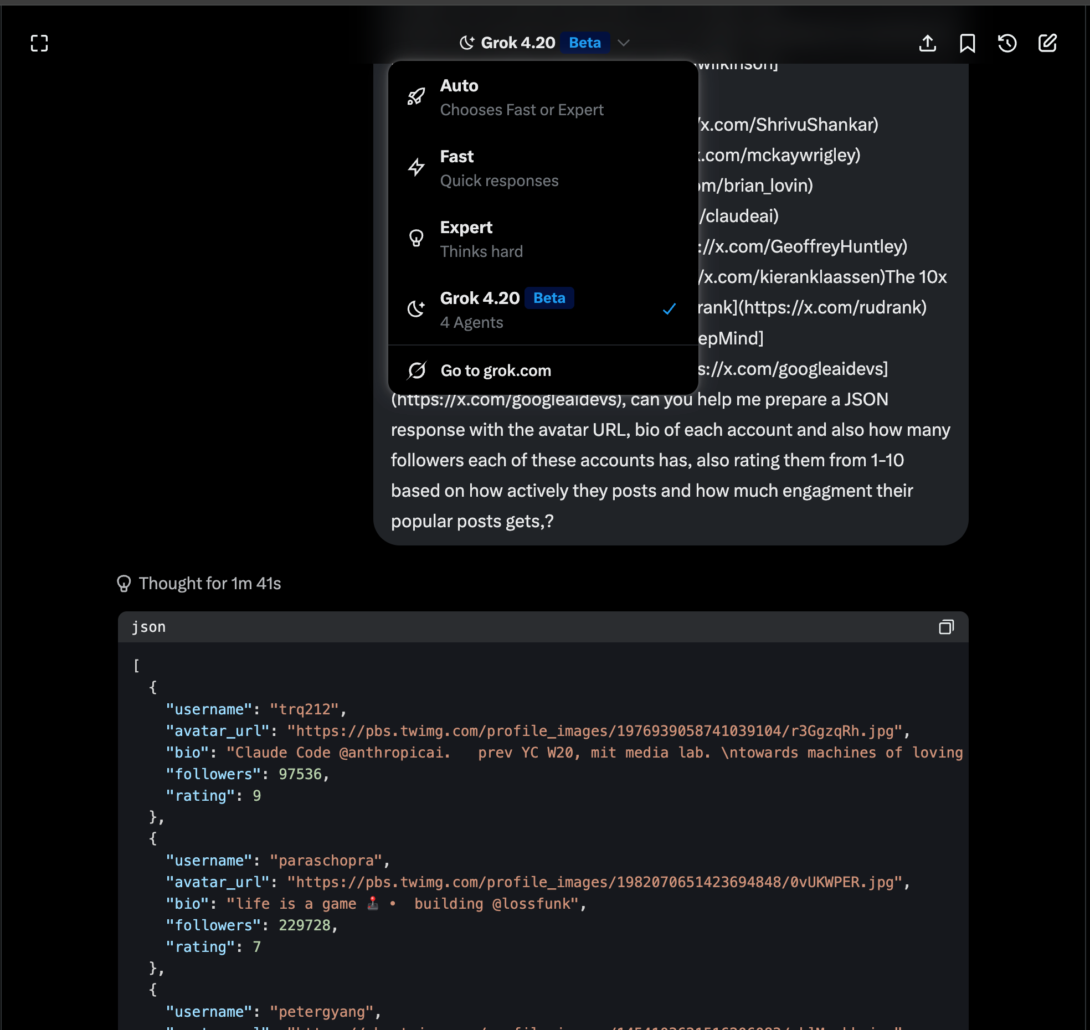Click the Beta badge in header

pos(584,43)
